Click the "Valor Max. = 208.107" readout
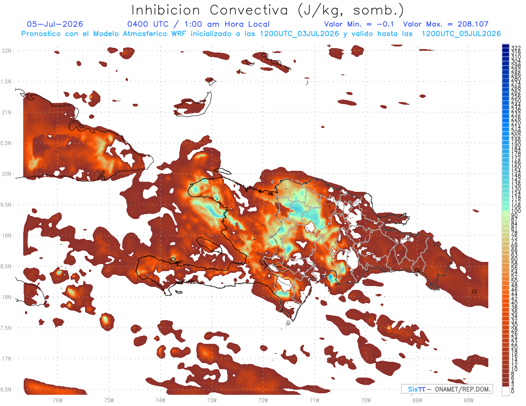The image size is (526, 406). (446, 24)
